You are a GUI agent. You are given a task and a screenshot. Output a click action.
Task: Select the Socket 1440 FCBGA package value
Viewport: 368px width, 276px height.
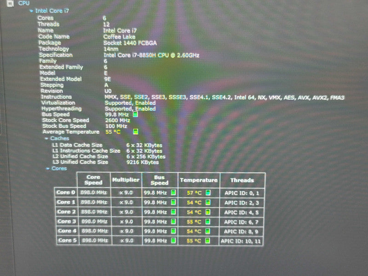[x=130, y=43]
